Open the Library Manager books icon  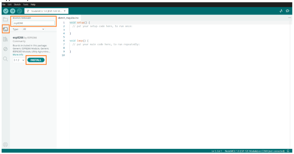pos(5,39)
